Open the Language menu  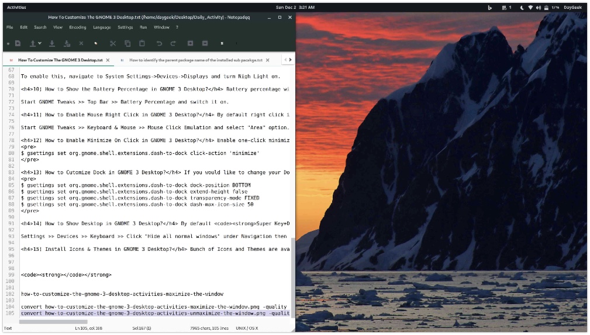102,27
